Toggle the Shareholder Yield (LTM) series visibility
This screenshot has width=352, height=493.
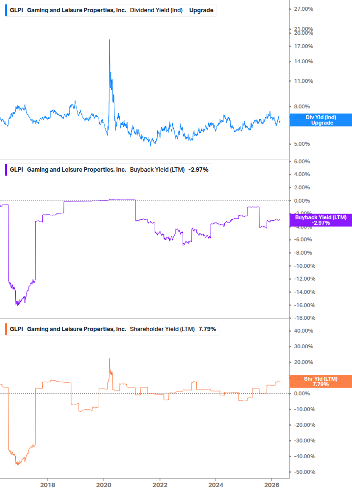tap(5, 329)
